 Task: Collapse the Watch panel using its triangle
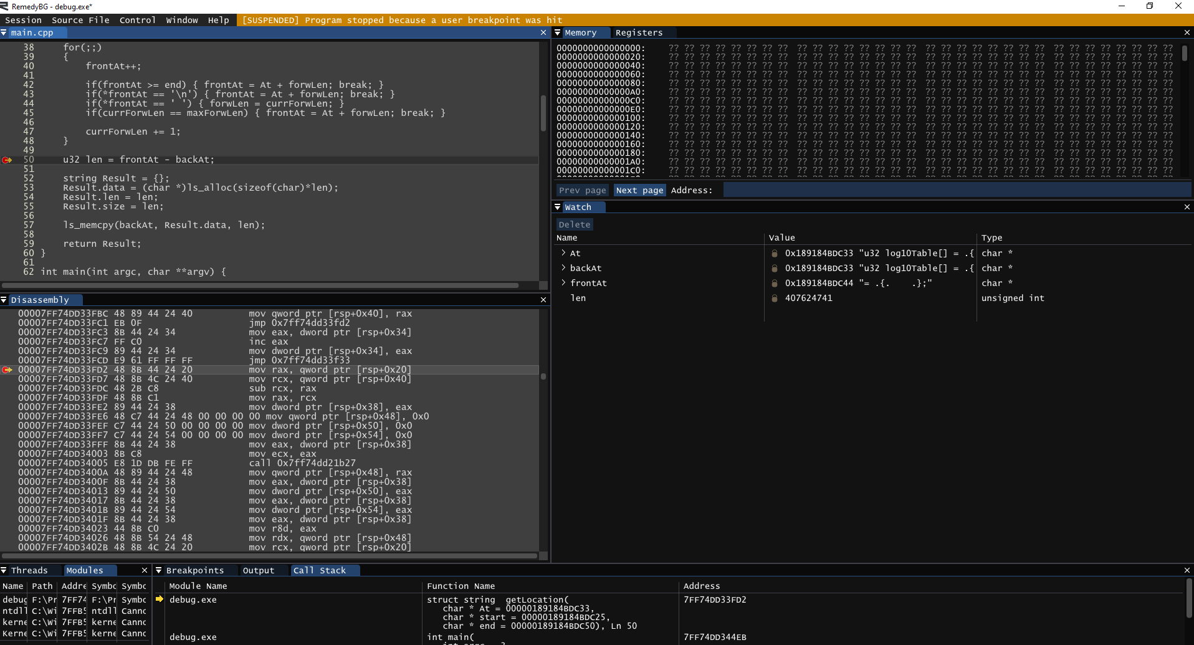click(x=558, y=208)
